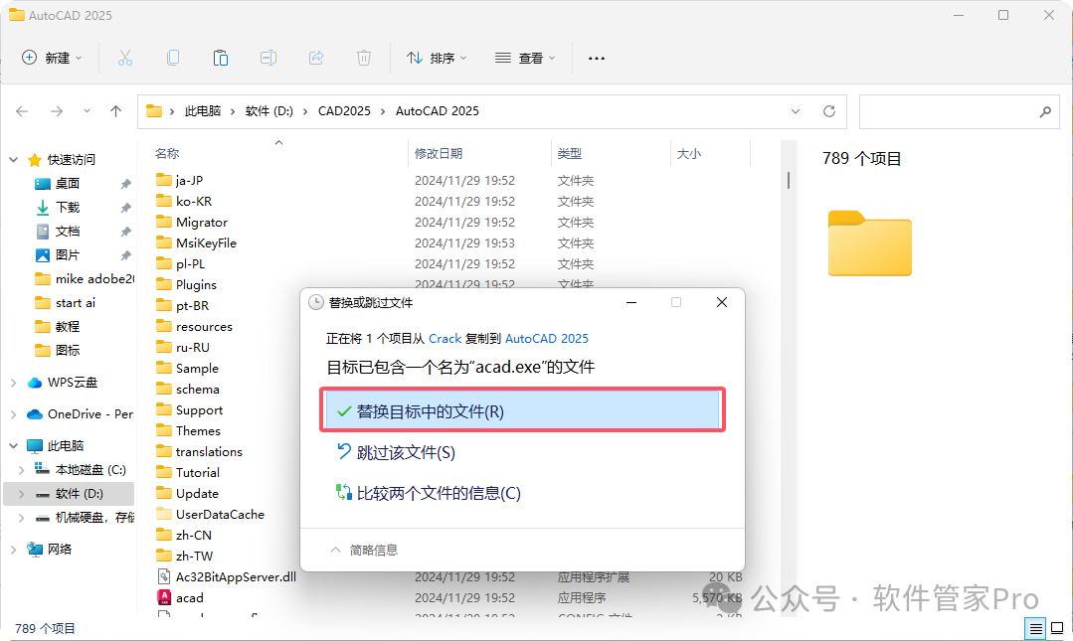Select the acad application icon

coord(163,597)
